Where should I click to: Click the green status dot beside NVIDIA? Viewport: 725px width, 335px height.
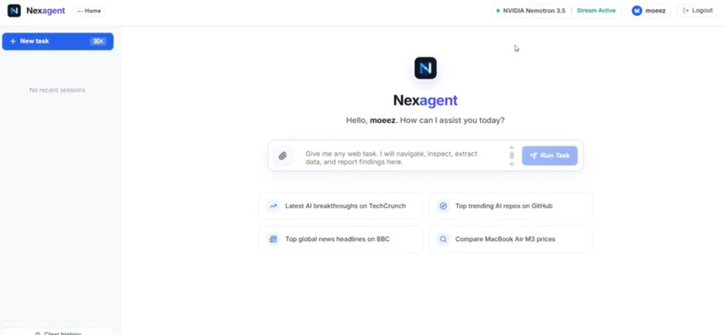pyautogui.click(x=498, y=11)
